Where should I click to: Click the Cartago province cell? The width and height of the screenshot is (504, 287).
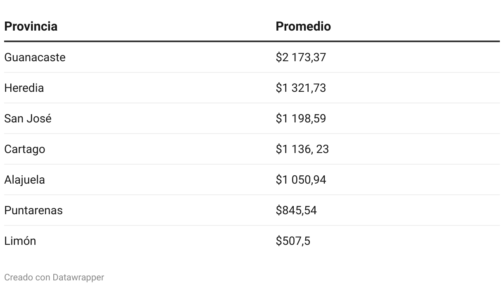[25, 149]
